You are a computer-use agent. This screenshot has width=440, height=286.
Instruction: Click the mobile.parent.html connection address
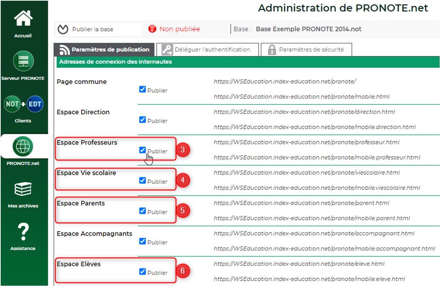point(312,218)
